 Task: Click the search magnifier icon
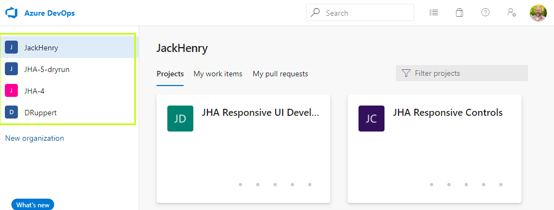click(x=315, y=12)
